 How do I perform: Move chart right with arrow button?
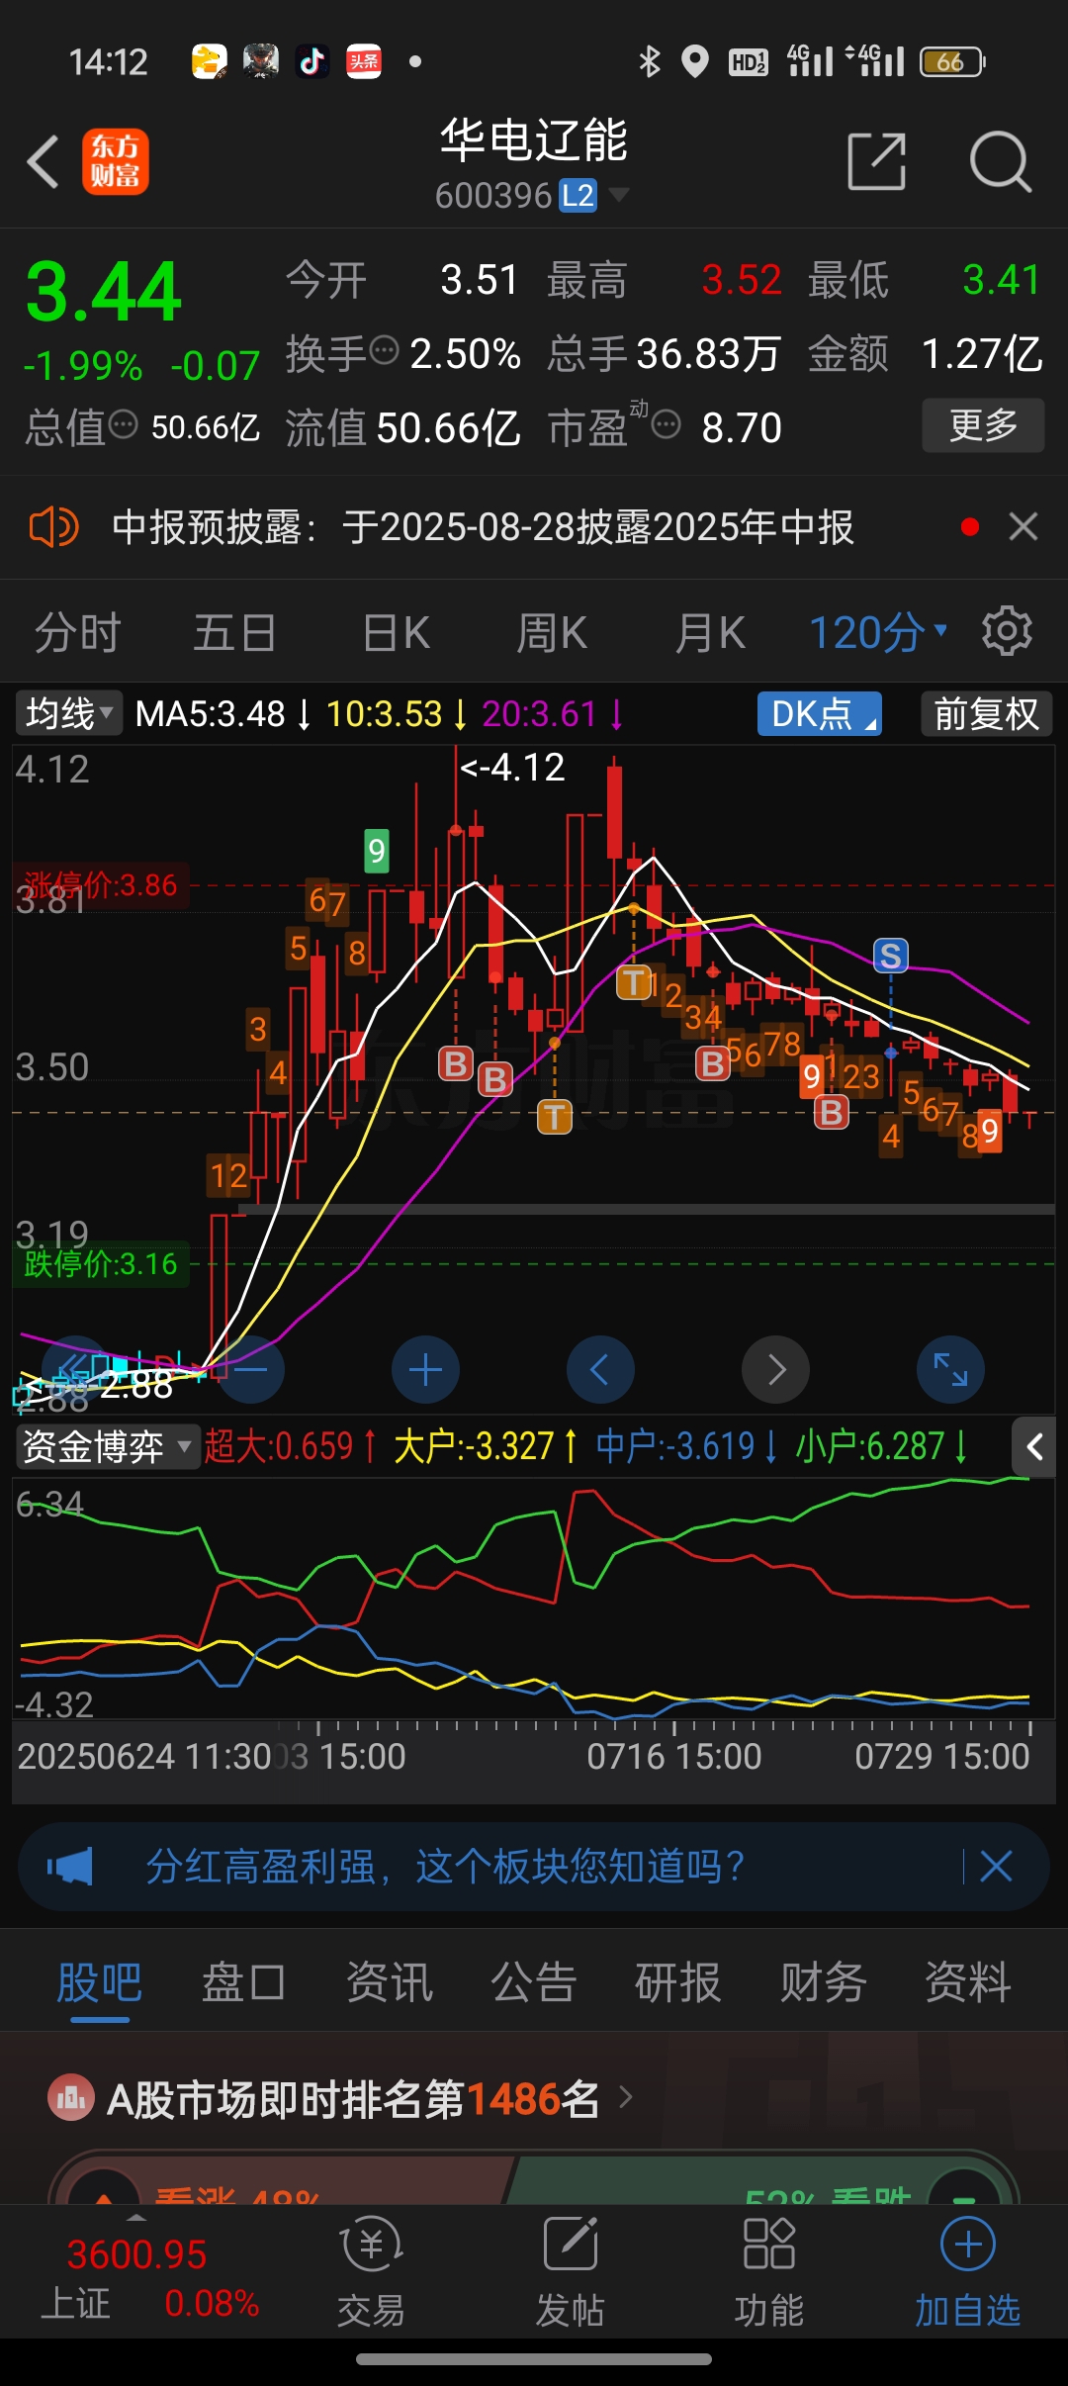point(776,1370)
